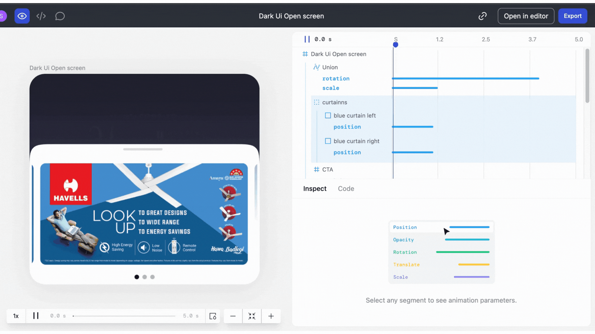Click the 0.0 s time readout in the timeline header

pyautogui.click(x=323, y=39)
